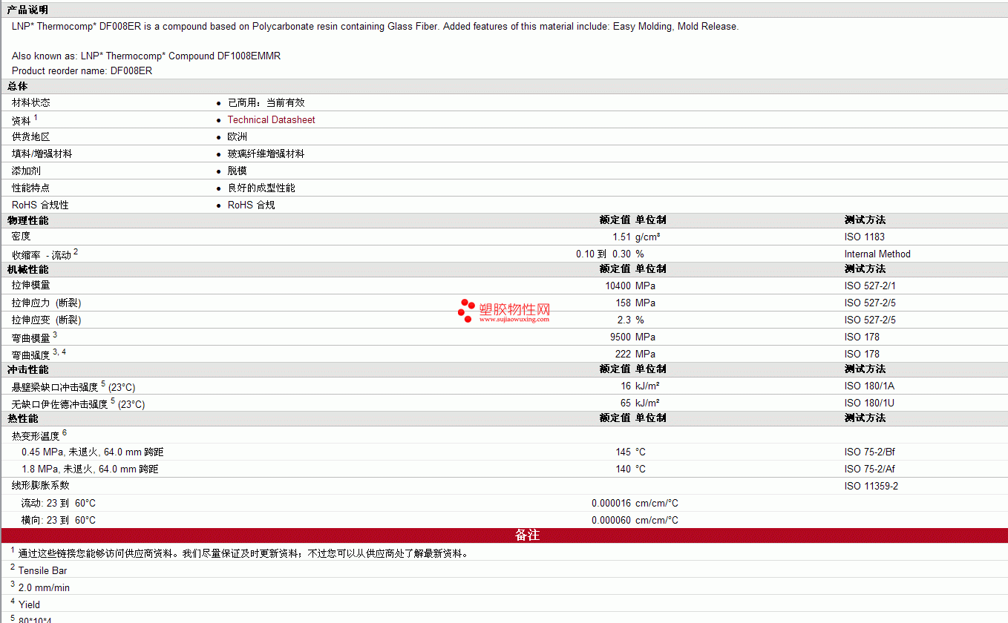Select shrinkage value 0.10 到 0.30
This screenshot has height=623, width=1008.
click(x=603, y=254)
